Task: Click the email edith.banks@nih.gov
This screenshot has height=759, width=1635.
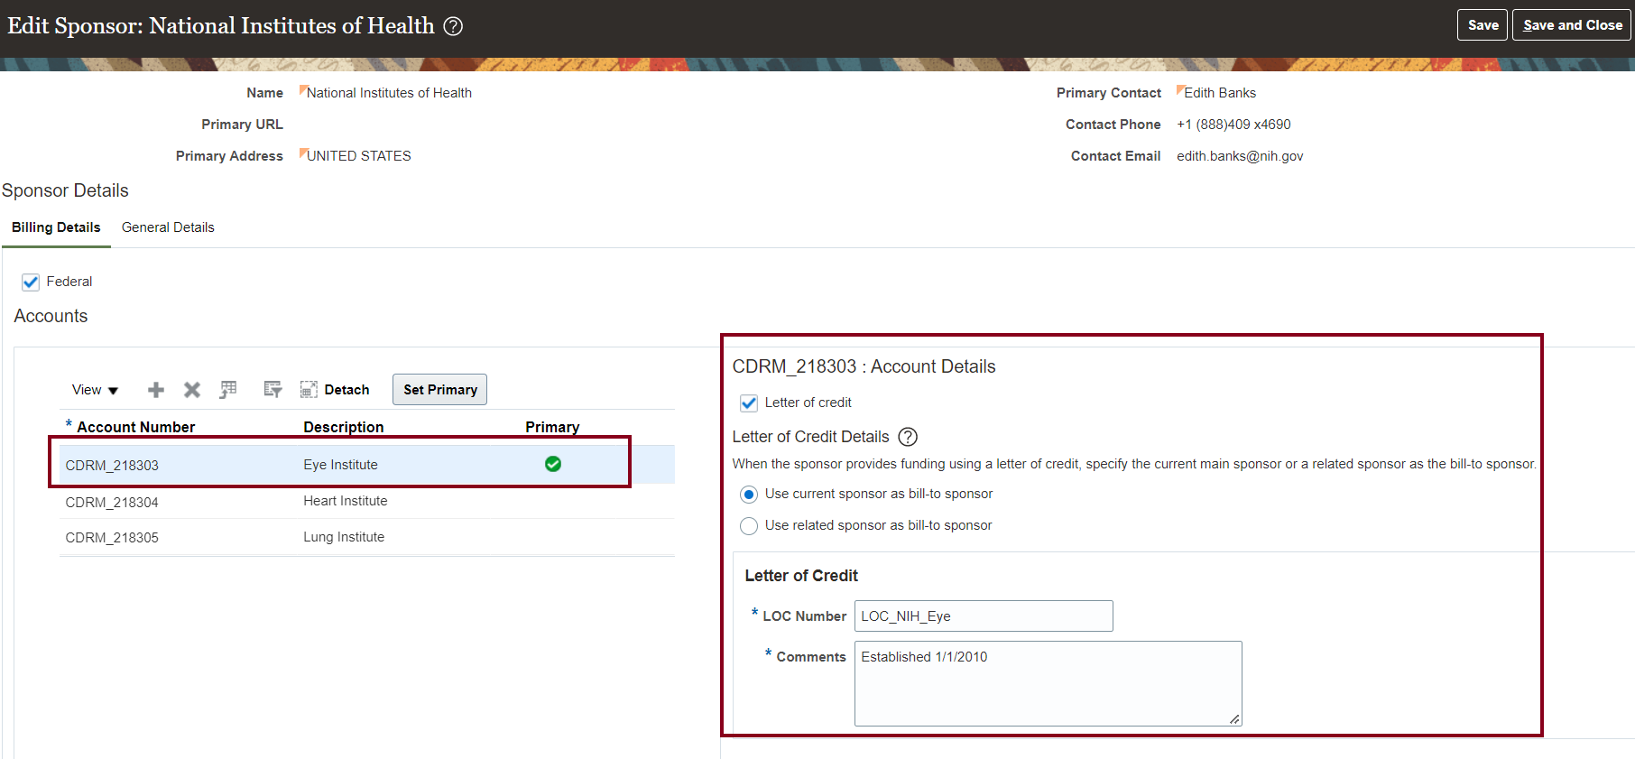Action: pos(1240,156)
